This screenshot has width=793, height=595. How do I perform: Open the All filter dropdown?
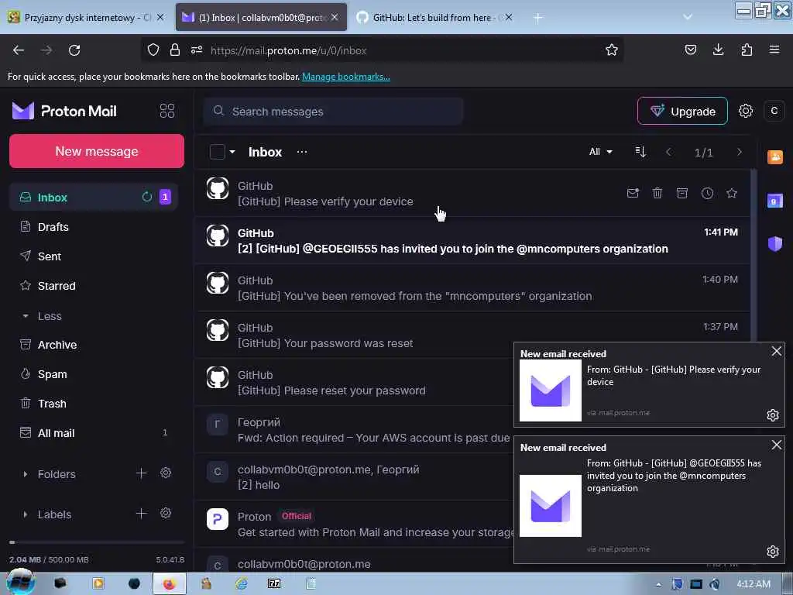(x=601, y=152)
